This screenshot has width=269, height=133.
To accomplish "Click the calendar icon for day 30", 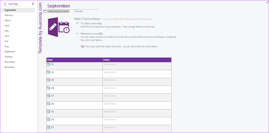I will [48, 72].
